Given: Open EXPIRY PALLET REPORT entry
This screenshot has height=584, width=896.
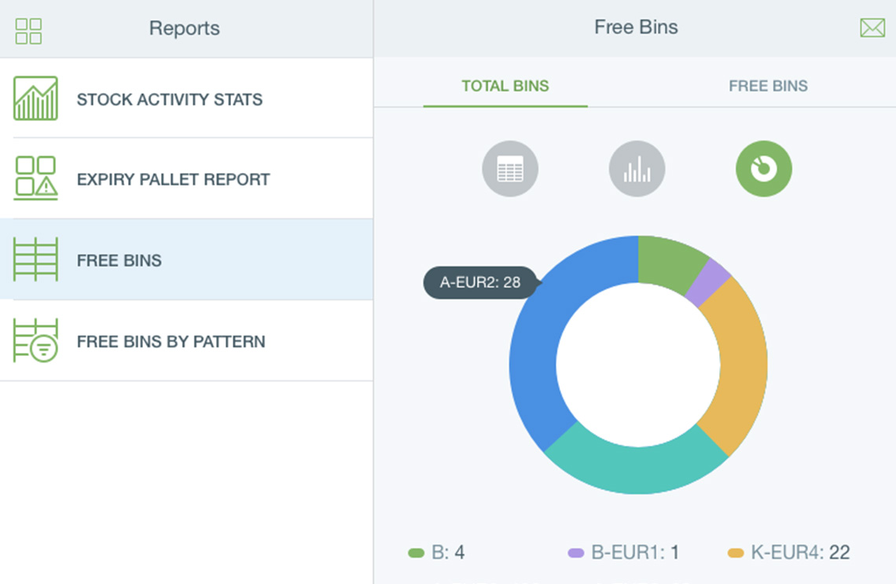Looking at the screenshot, I should 173,180.
